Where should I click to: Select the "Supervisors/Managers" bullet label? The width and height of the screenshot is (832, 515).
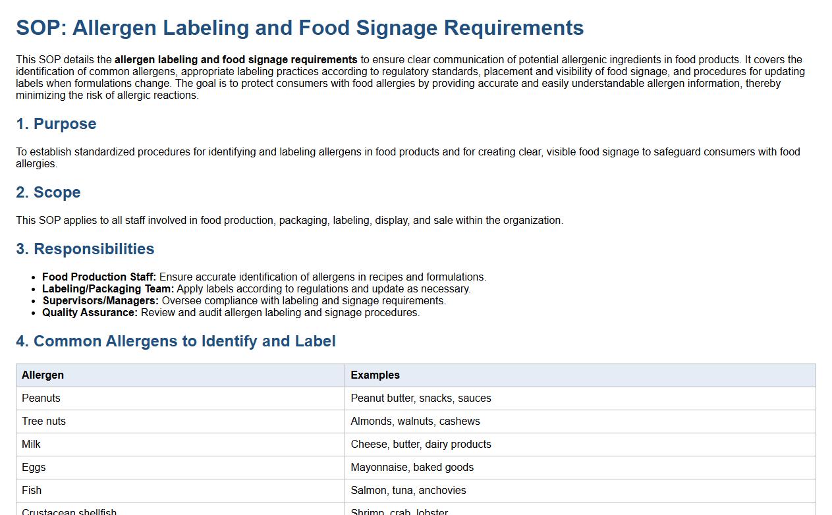click(x=101, y=300)
